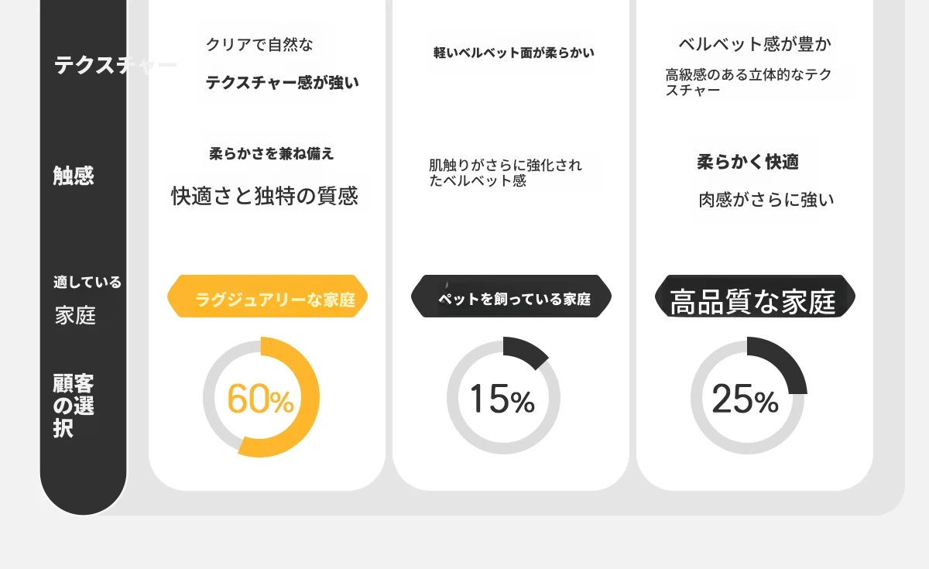Viewport: 929px width, 569px height.
Task: Click the text クリアで自然な
Action: tap(259, 45)
